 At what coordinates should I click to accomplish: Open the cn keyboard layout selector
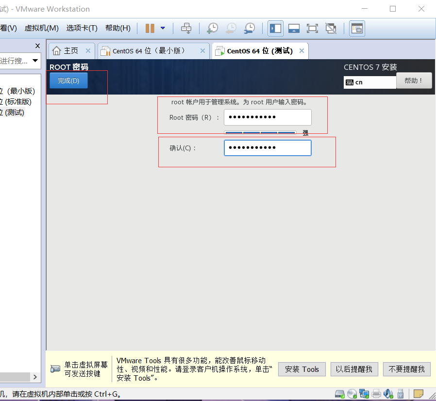point(369,82)
